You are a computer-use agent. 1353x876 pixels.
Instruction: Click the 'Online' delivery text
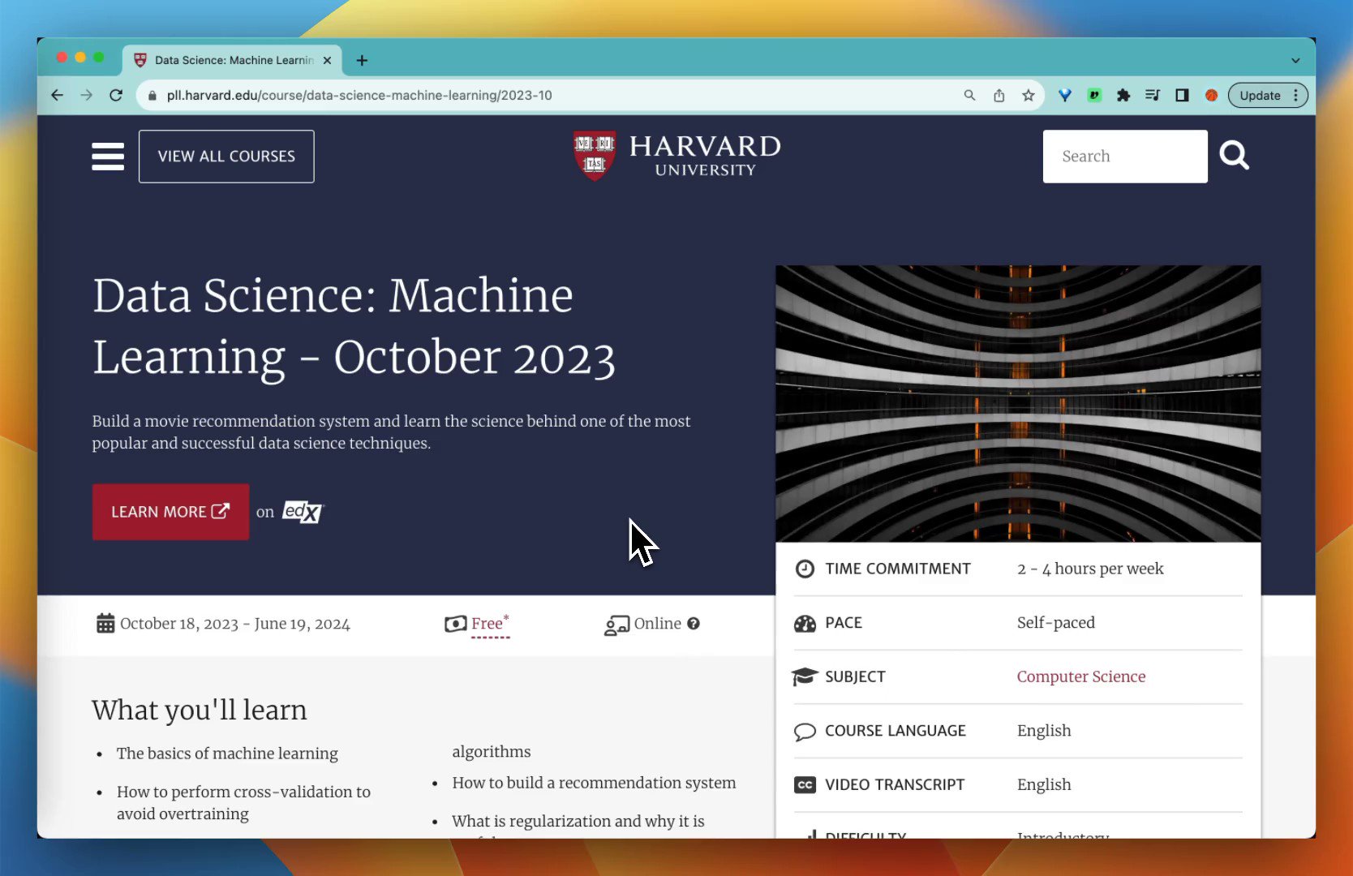coord(657,624)
